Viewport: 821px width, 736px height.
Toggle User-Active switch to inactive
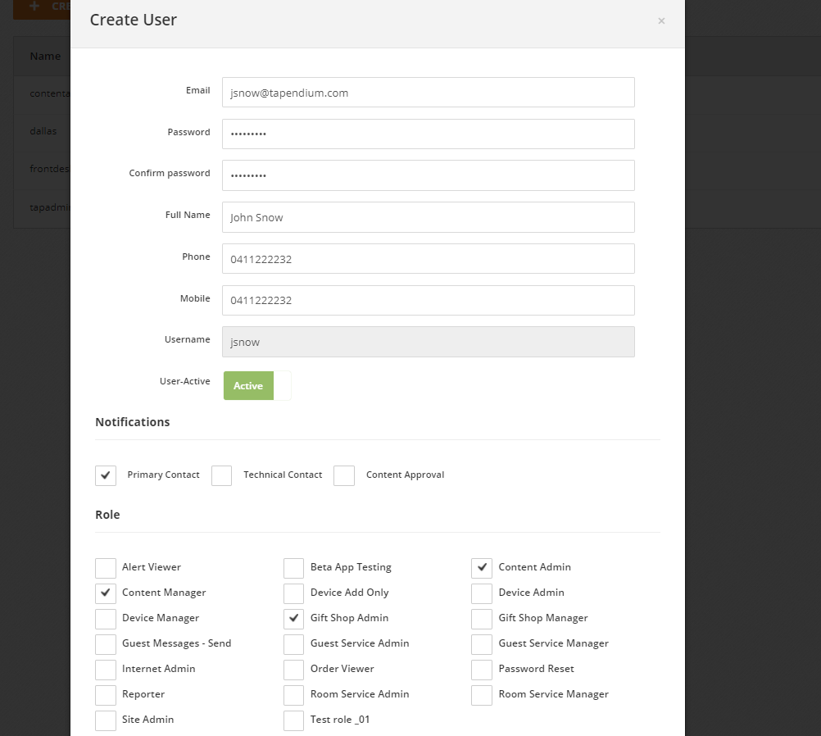247,385
